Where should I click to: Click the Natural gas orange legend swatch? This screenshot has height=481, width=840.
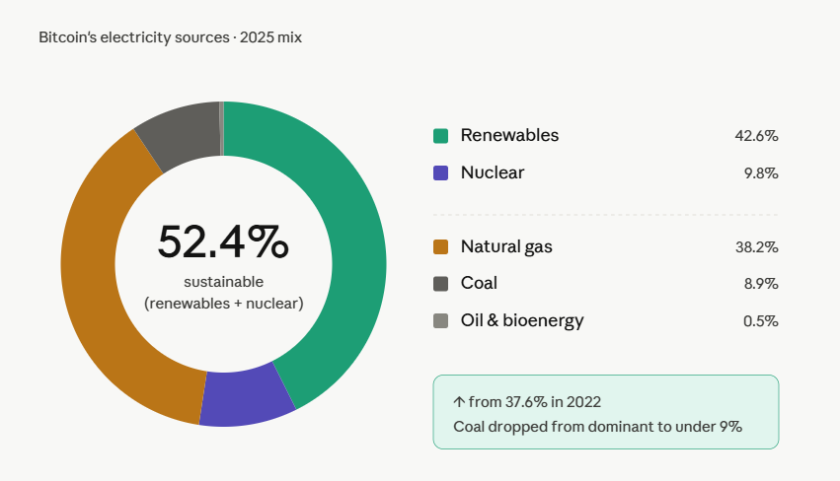pos(440,246)
